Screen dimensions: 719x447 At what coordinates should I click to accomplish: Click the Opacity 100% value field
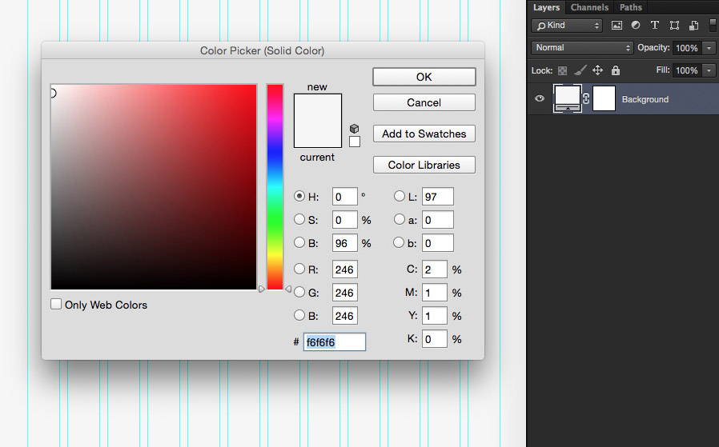pyautogui.click(x=687, y=48)
